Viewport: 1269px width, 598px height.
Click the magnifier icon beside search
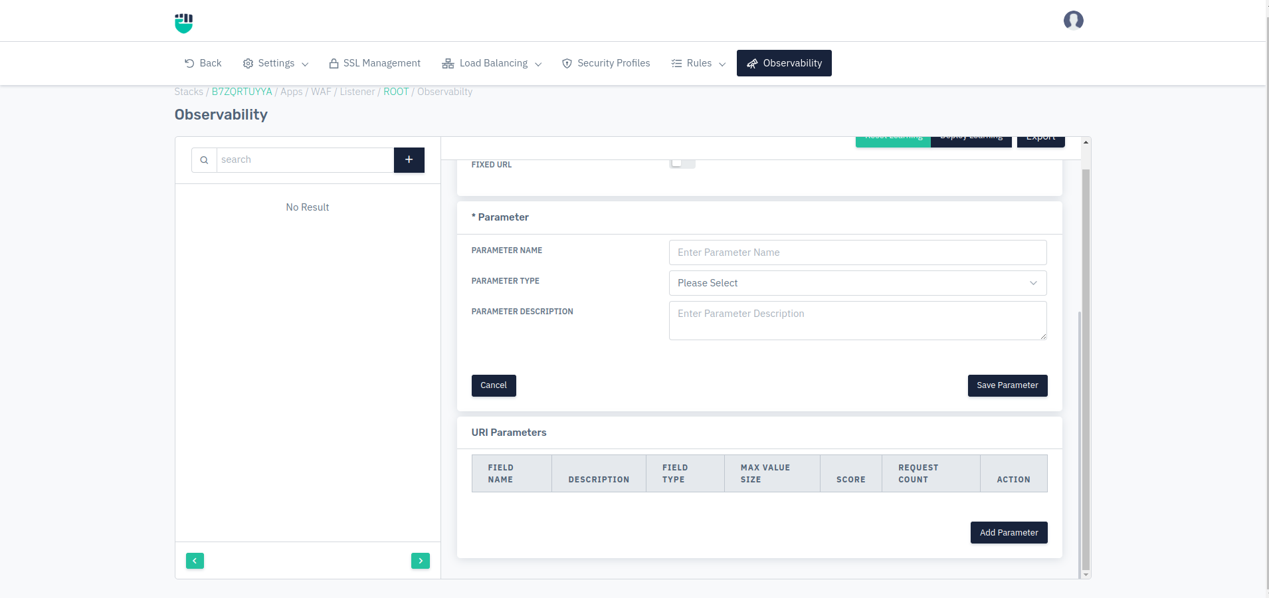pyautogui.click(x=204, y=160)
